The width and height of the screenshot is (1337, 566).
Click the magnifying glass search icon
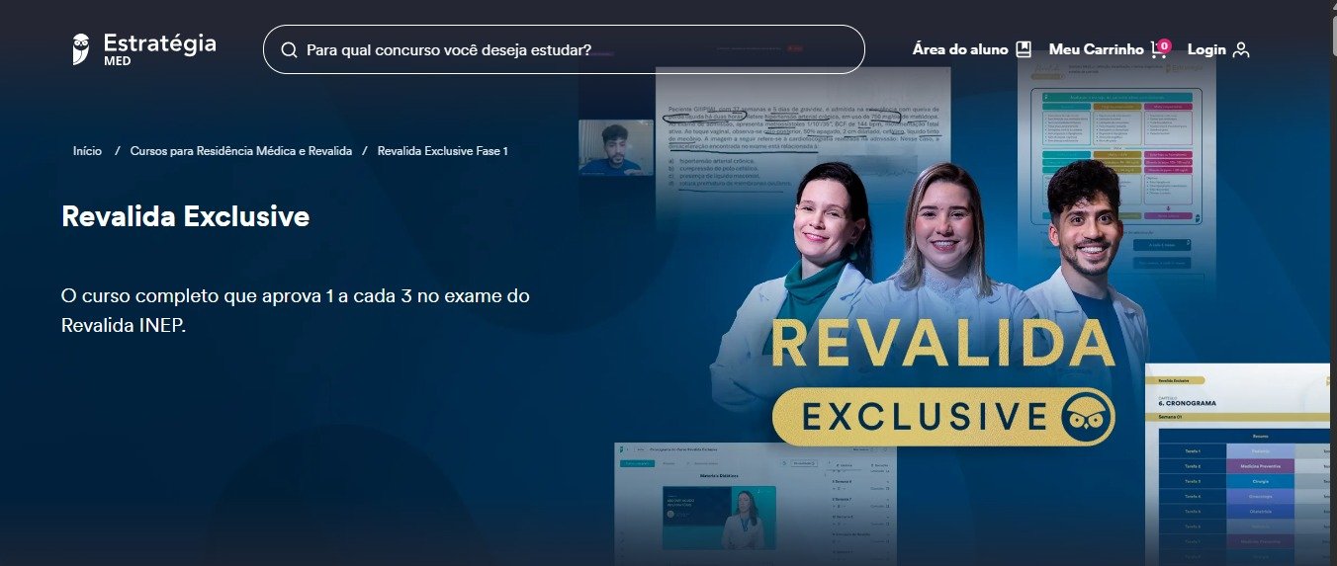tap(289, 50)
